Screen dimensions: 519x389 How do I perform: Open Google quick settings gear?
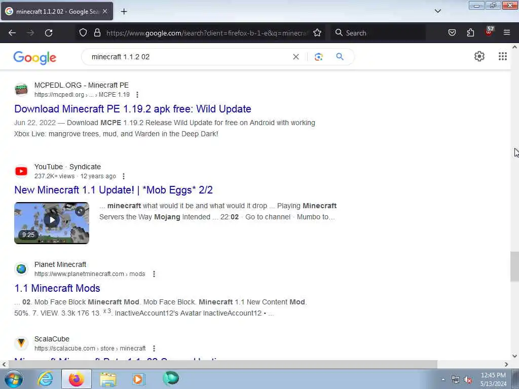[479, 57]
